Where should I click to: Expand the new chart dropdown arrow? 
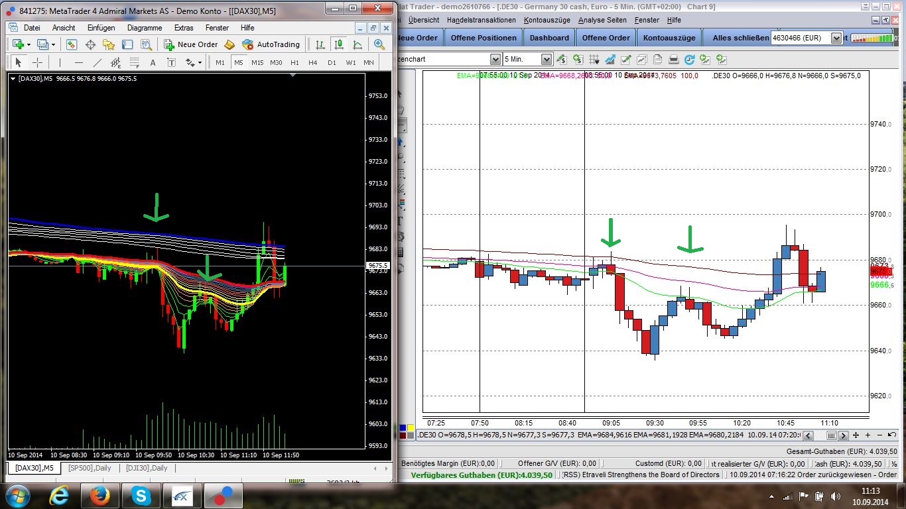(x=29, y=45)
